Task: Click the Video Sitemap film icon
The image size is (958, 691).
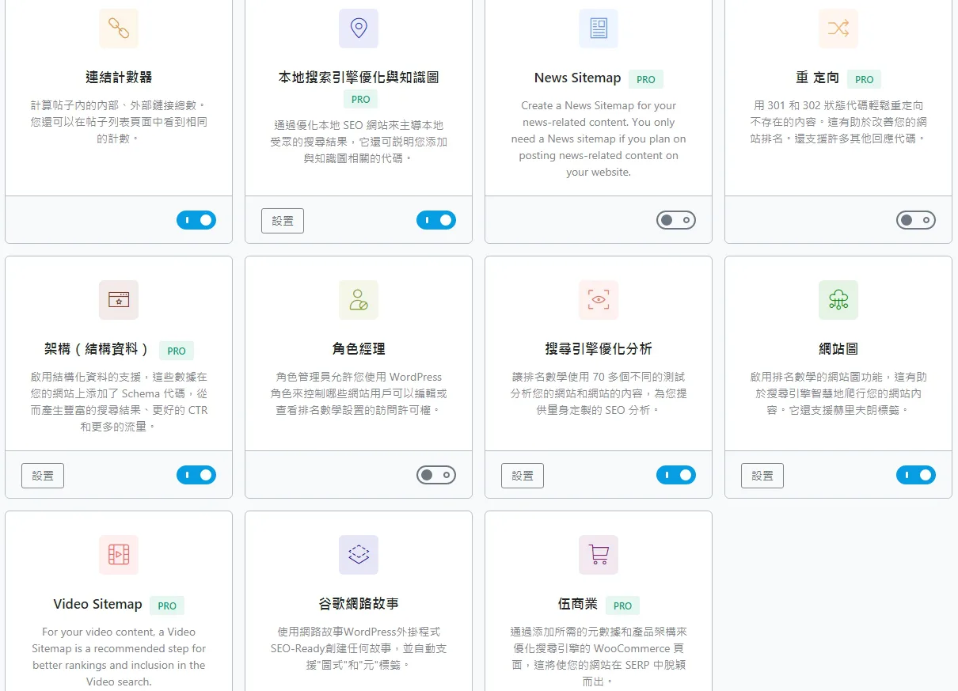Action: 119,555
